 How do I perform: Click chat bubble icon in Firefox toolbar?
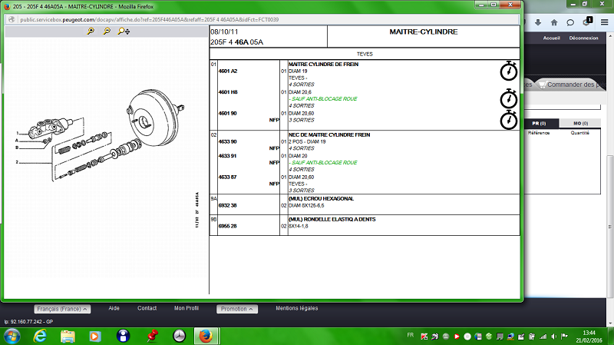click(570, 23)
